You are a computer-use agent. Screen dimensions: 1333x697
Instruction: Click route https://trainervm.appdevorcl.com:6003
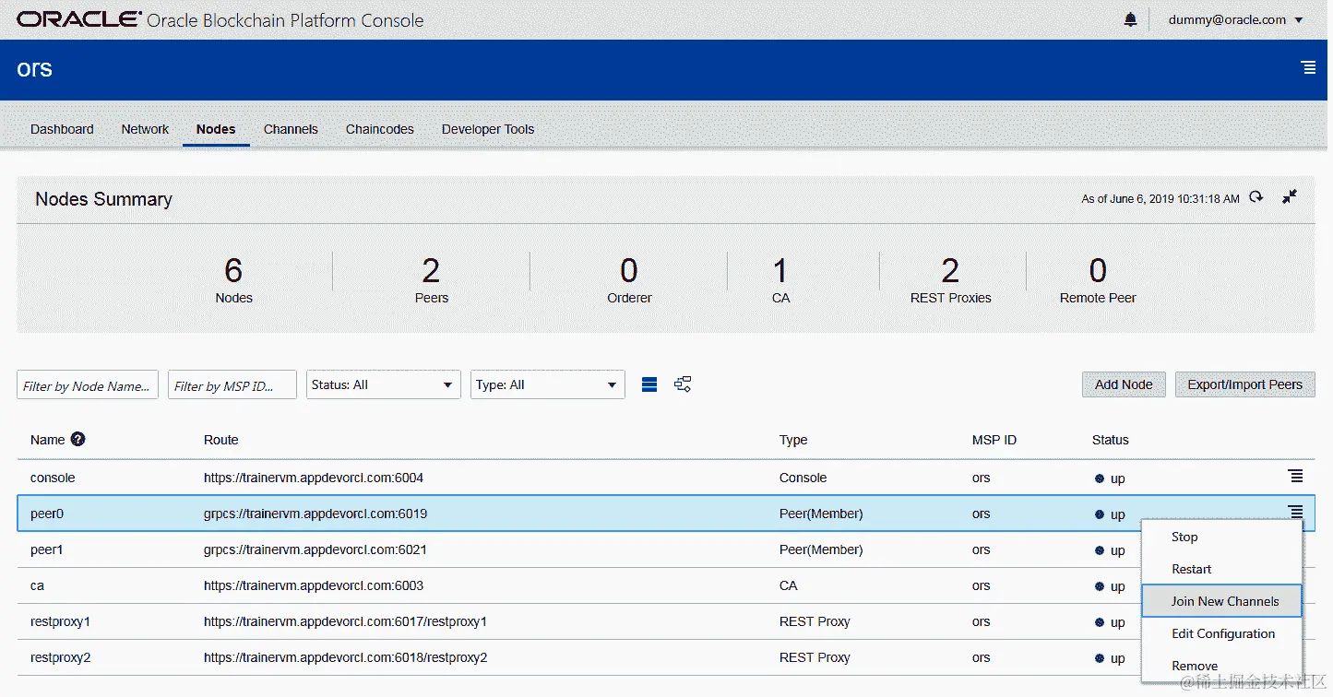coord(314,585)
